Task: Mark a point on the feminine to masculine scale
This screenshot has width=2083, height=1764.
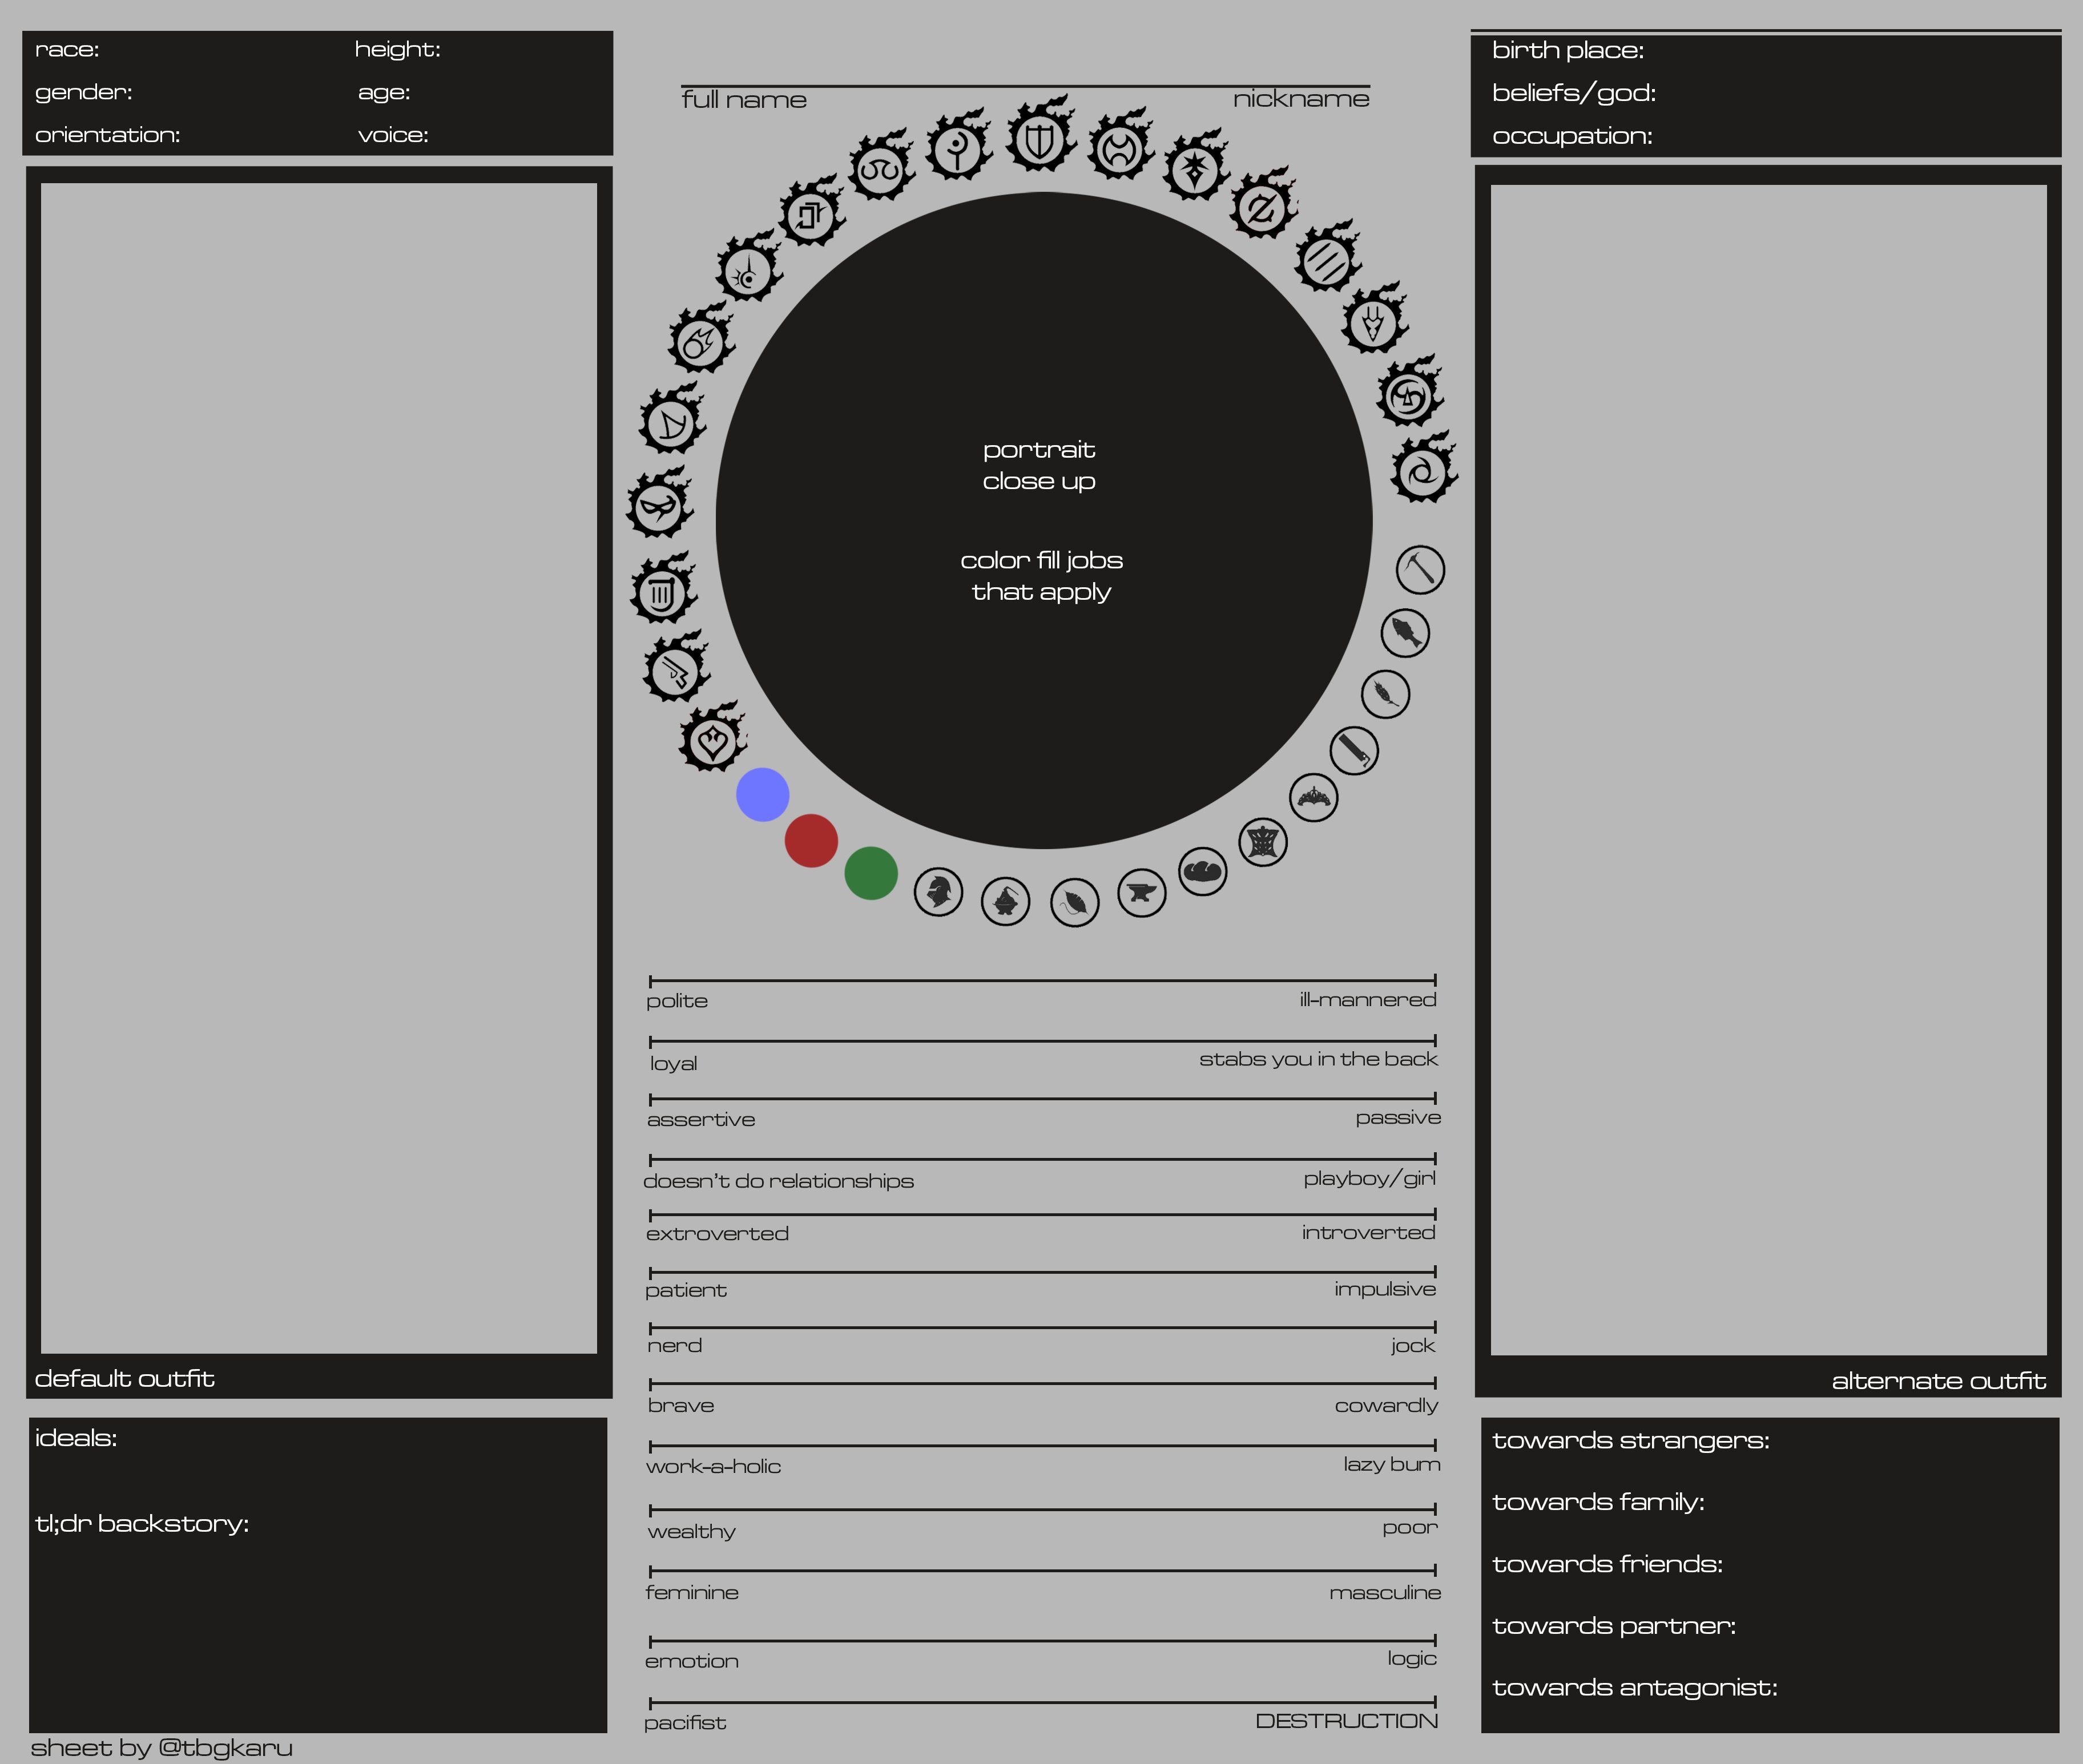Action: tap(1043, 1571)
